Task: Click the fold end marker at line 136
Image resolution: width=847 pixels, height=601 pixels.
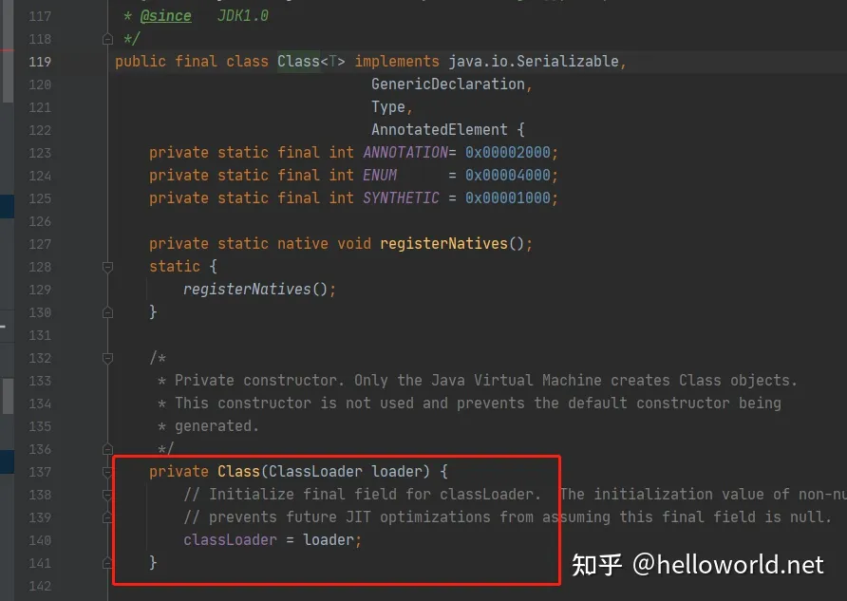Action: [x=107, y=449]
